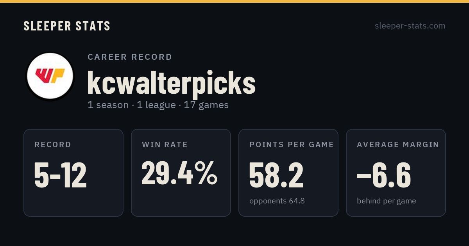Click the −6.6 margin value
The width and height of the screenshot is (469, 246).
pyautogui.click(x=384, y=175)
